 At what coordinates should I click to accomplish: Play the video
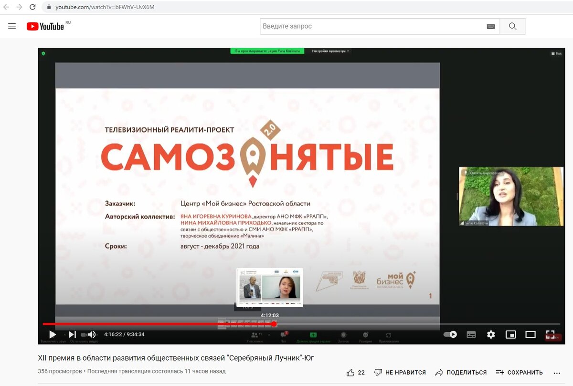click(53, 334)
